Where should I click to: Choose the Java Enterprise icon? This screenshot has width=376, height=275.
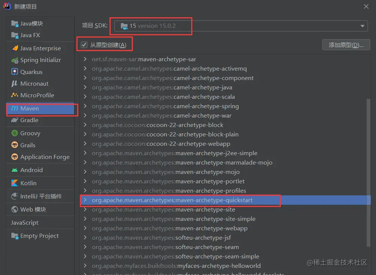coord(15,48)
